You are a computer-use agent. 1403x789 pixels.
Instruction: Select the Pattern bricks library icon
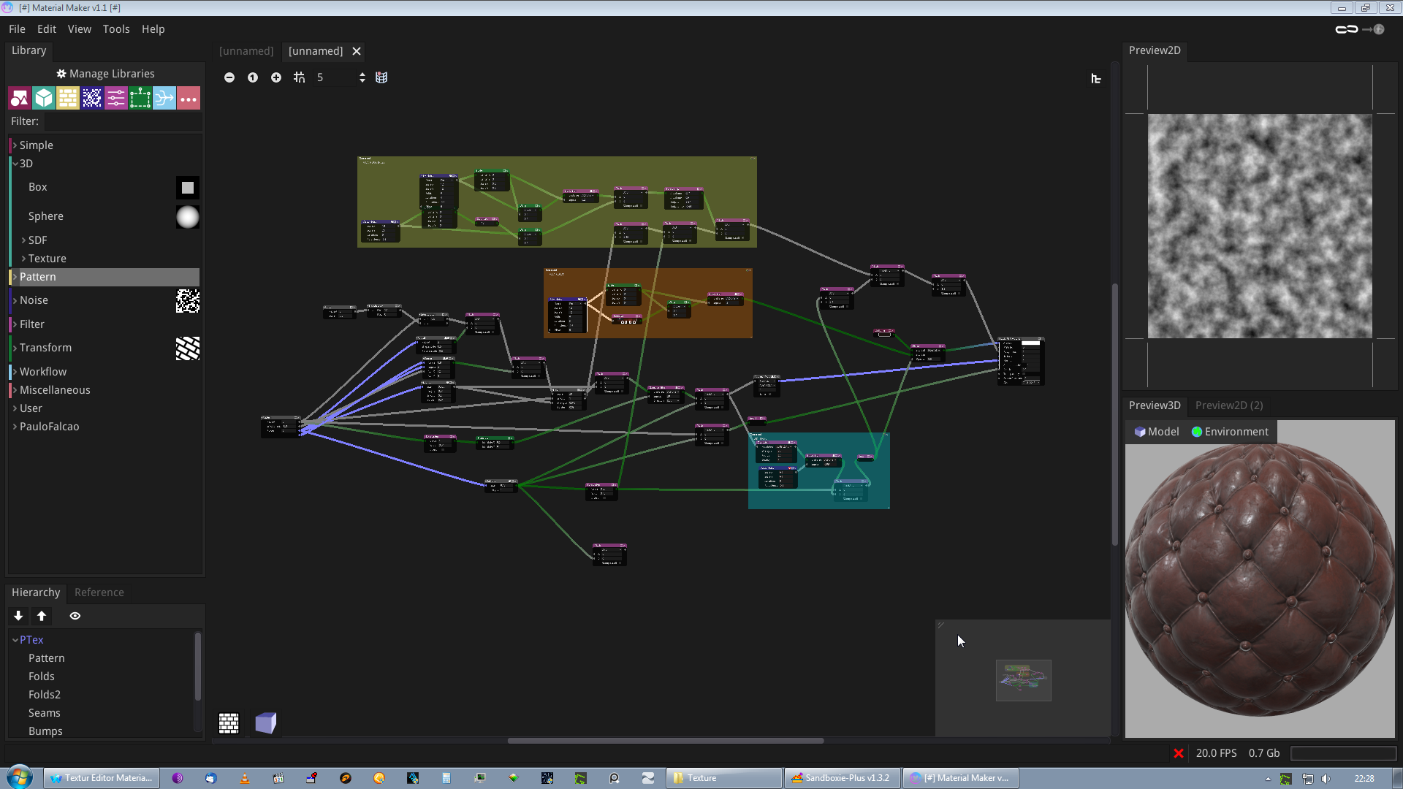[x=68, y=98]
